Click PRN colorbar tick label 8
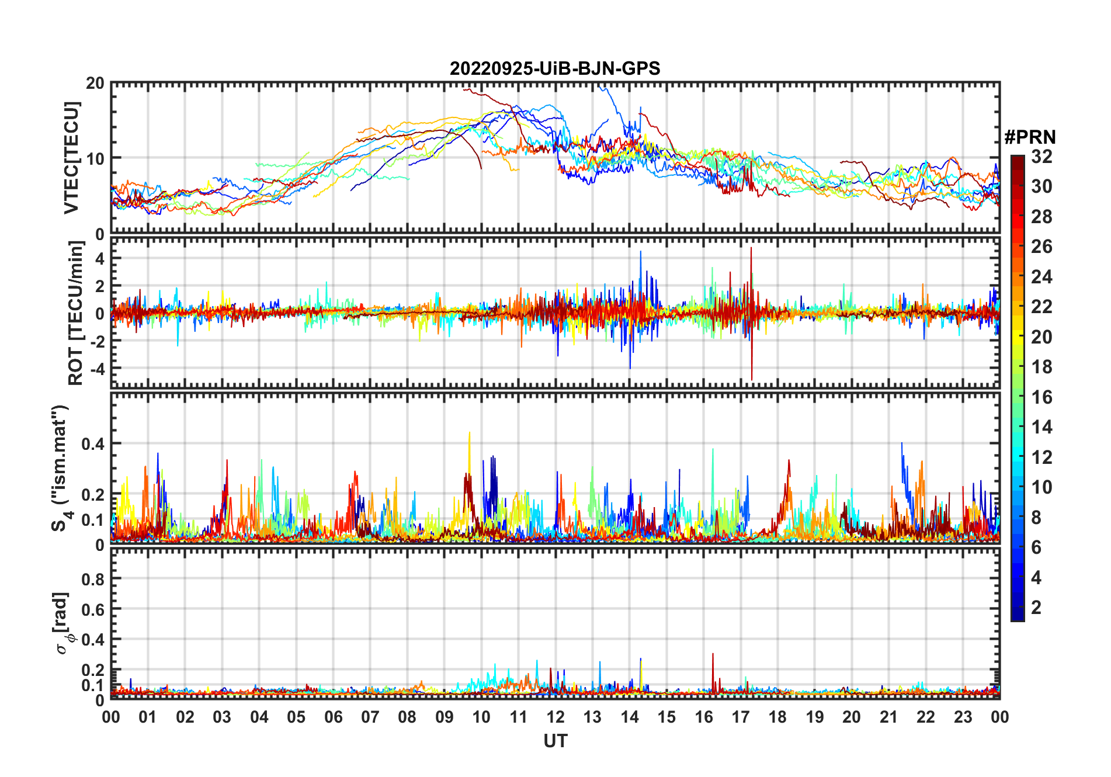Image resolution: width=1111 pixels, height=777 pixels. point(1036,518)
